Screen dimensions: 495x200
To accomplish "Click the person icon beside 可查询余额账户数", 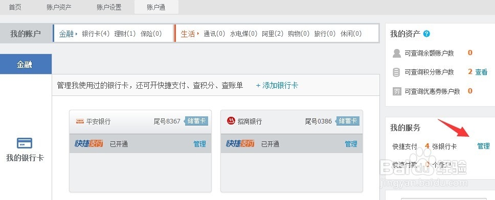I will coord(396,53).
